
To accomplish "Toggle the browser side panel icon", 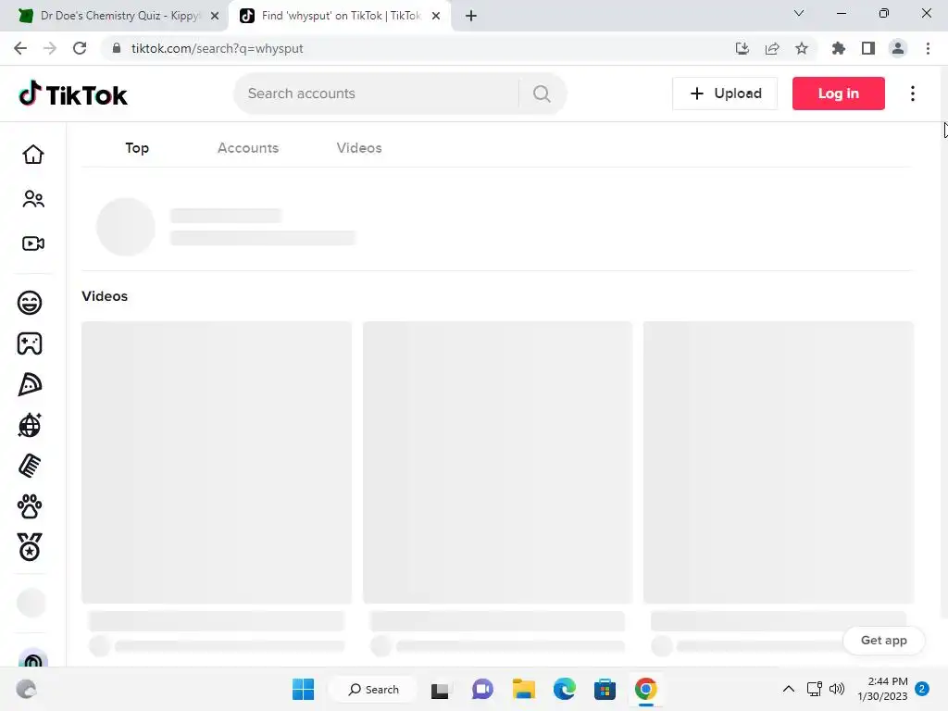I will point(868,48).
